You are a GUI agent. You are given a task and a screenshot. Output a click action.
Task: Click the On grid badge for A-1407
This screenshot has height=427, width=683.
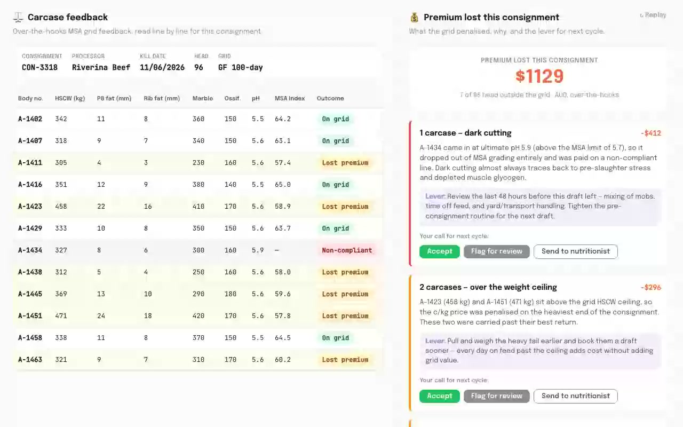(336, 141)
